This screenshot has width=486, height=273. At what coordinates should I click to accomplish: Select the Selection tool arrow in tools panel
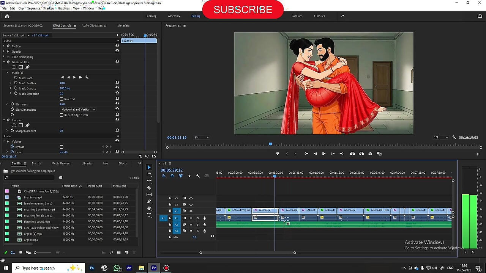click(x=149, y=167)
